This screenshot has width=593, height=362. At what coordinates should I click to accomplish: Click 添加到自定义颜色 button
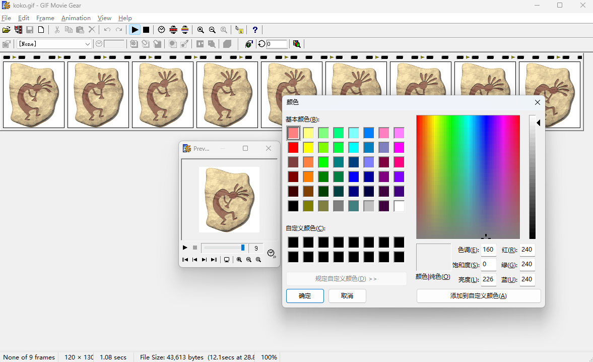(478, 296)
